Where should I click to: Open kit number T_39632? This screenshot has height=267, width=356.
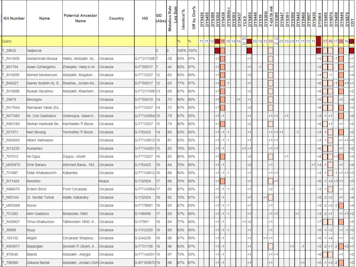coord(10,50)
